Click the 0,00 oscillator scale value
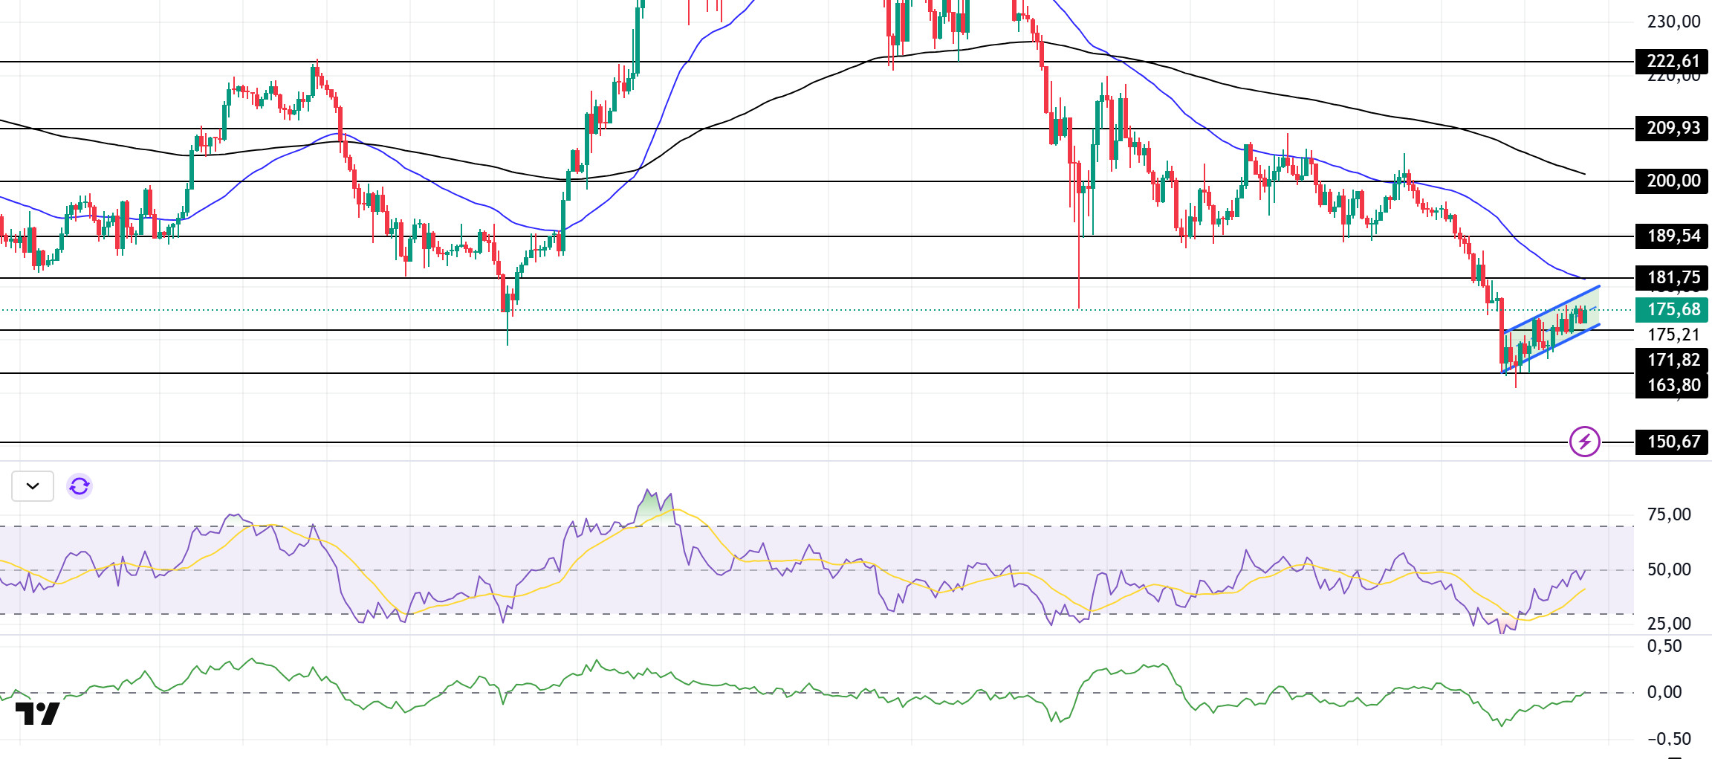 (1664, 692)
